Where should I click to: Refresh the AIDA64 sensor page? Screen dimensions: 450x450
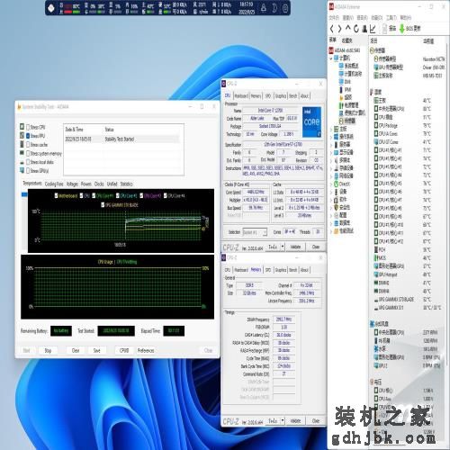pyautogui.click(x=356, y=29)
